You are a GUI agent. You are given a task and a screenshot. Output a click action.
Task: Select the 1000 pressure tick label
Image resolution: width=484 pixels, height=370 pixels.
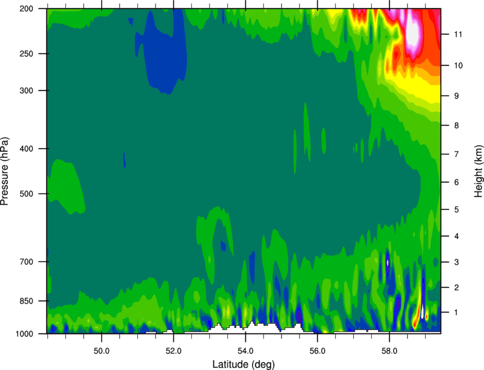click(24, 334)
